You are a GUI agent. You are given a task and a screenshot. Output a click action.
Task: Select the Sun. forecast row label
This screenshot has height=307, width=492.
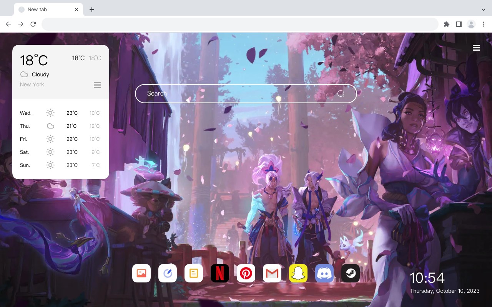(25, 165)
